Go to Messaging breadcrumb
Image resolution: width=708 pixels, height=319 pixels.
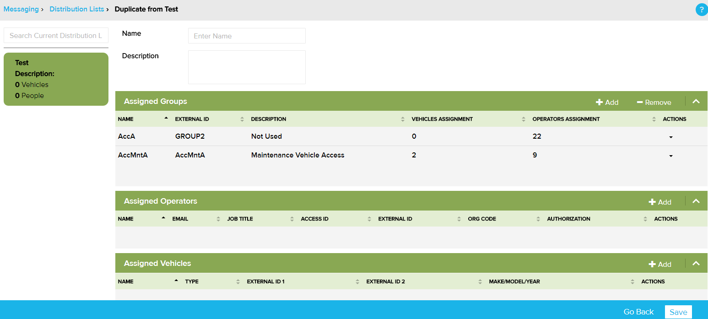21,9
